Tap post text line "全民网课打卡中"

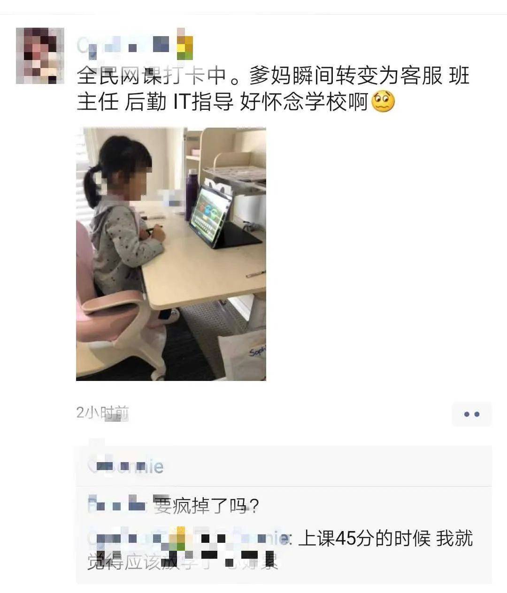tap(152, 75)
